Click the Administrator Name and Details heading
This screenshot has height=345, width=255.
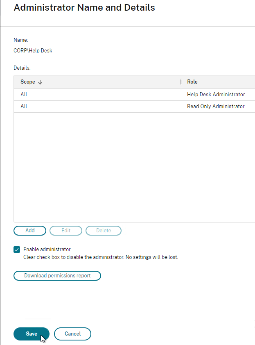tap(84, 7)
